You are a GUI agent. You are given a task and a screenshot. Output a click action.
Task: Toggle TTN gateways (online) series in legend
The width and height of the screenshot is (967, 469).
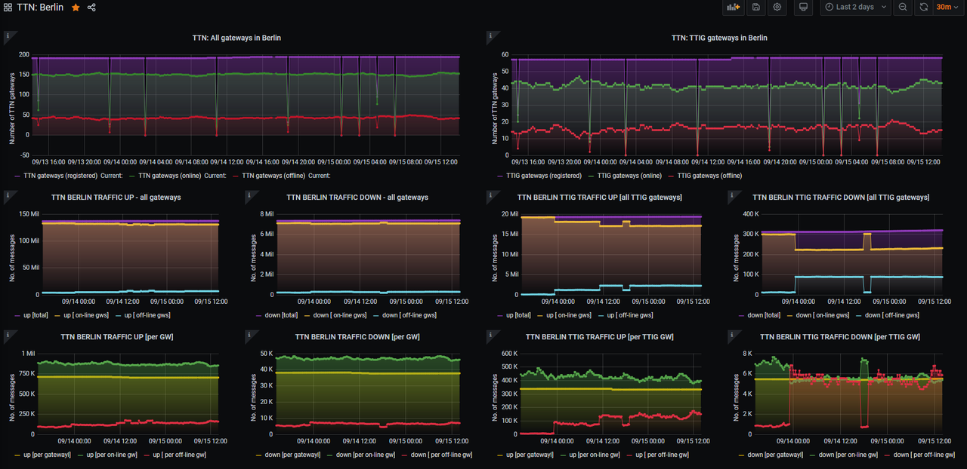pyautogui.click(x=171, y=176)
